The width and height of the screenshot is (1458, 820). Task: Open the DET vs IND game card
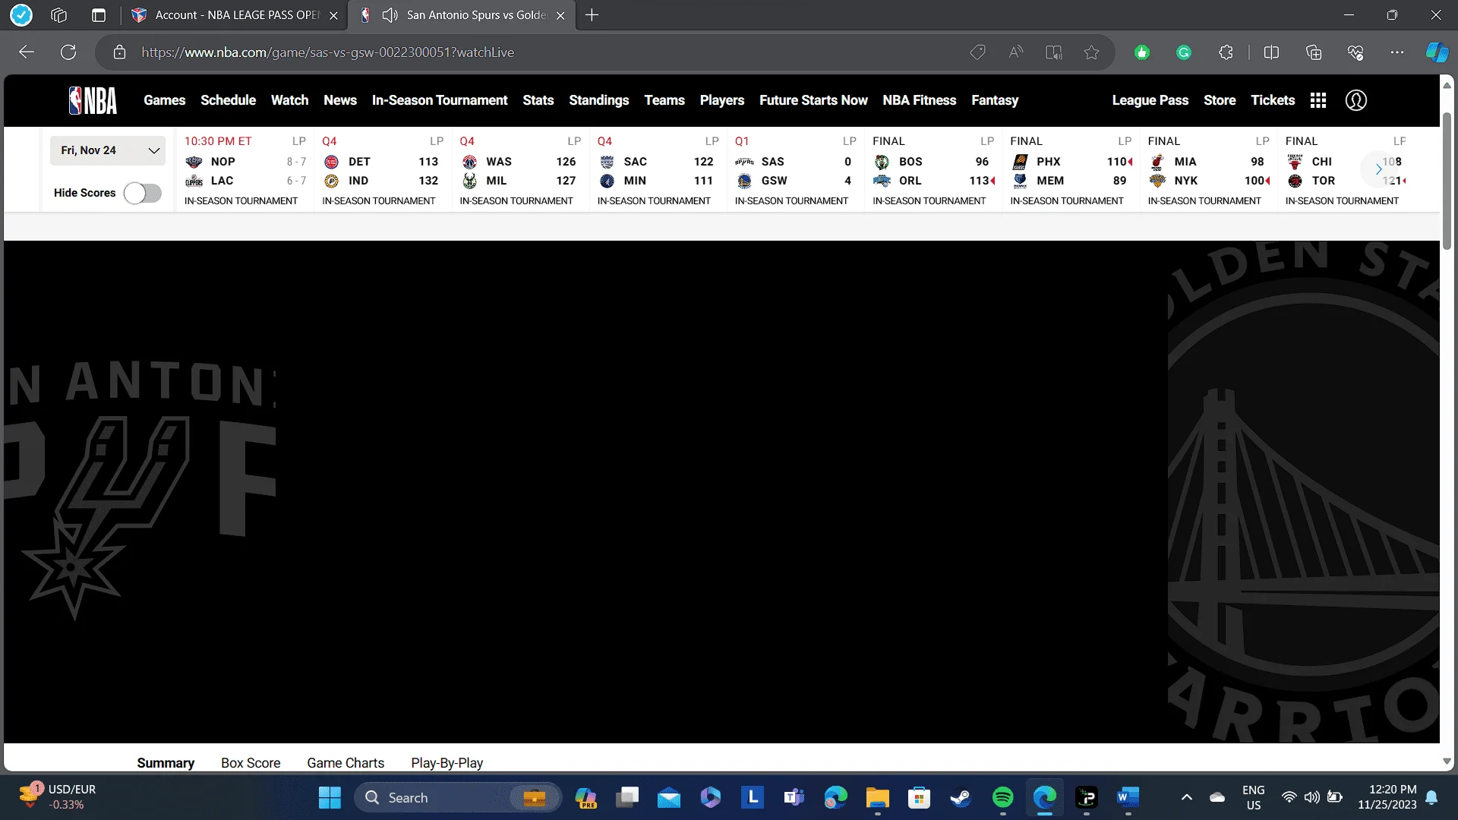point(383,170)
